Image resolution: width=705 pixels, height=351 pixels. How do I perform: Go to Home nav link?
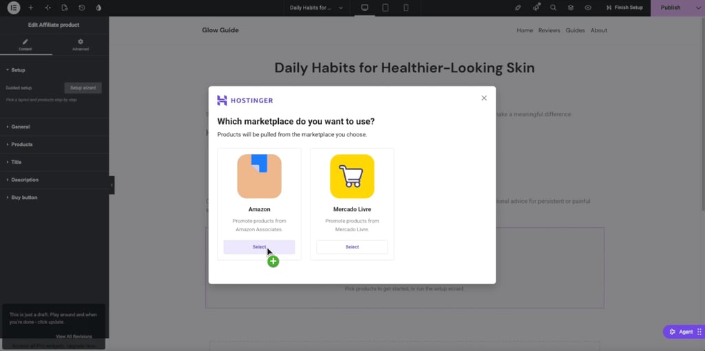coord(525,30)
